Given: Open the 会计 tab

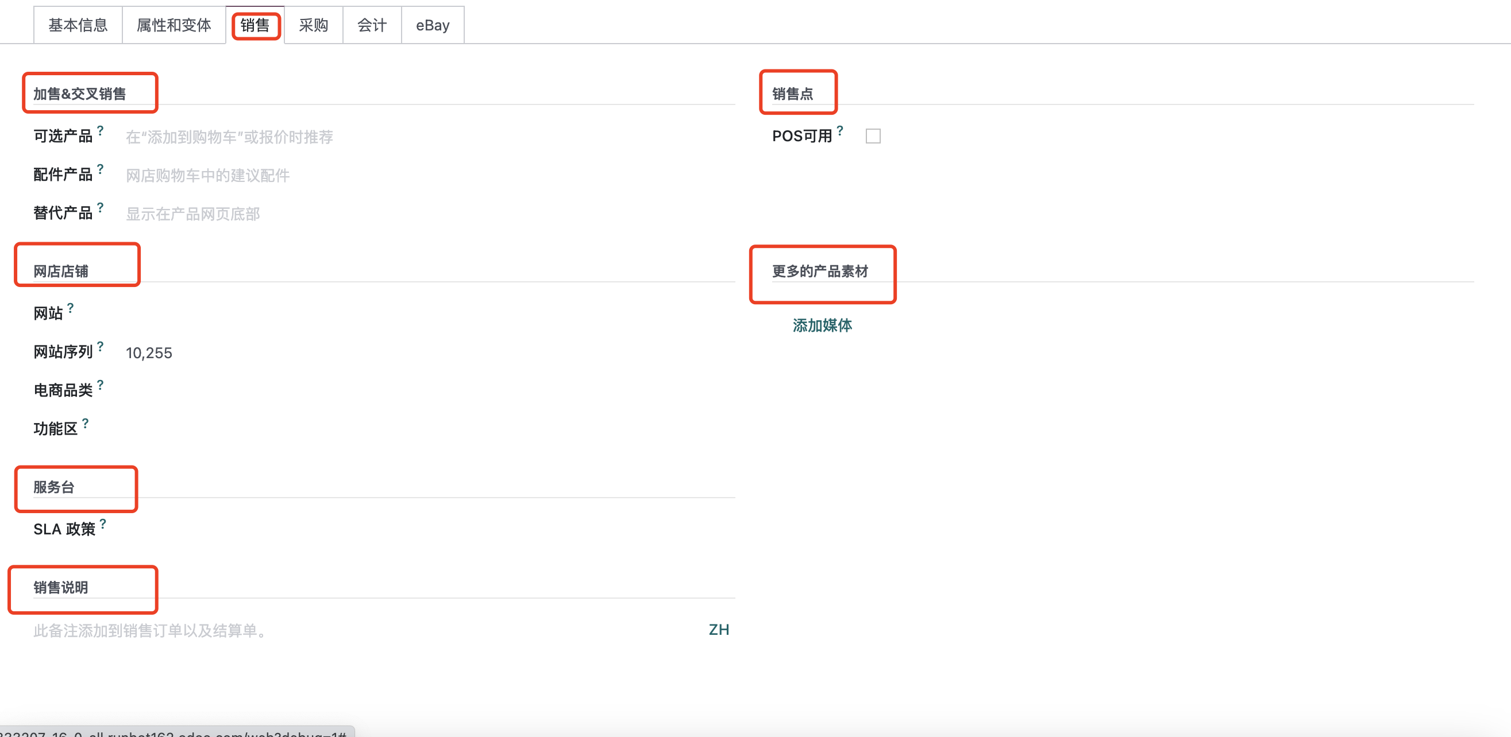Looking at the screenshot, I should [x=372, y=25].
